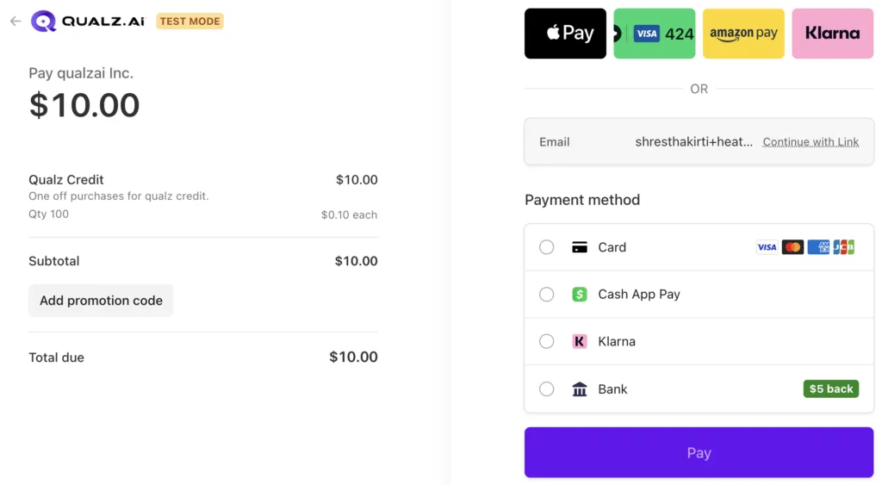
Task: Choose the Klarna radio option
Action: click(x=547, y=342)
